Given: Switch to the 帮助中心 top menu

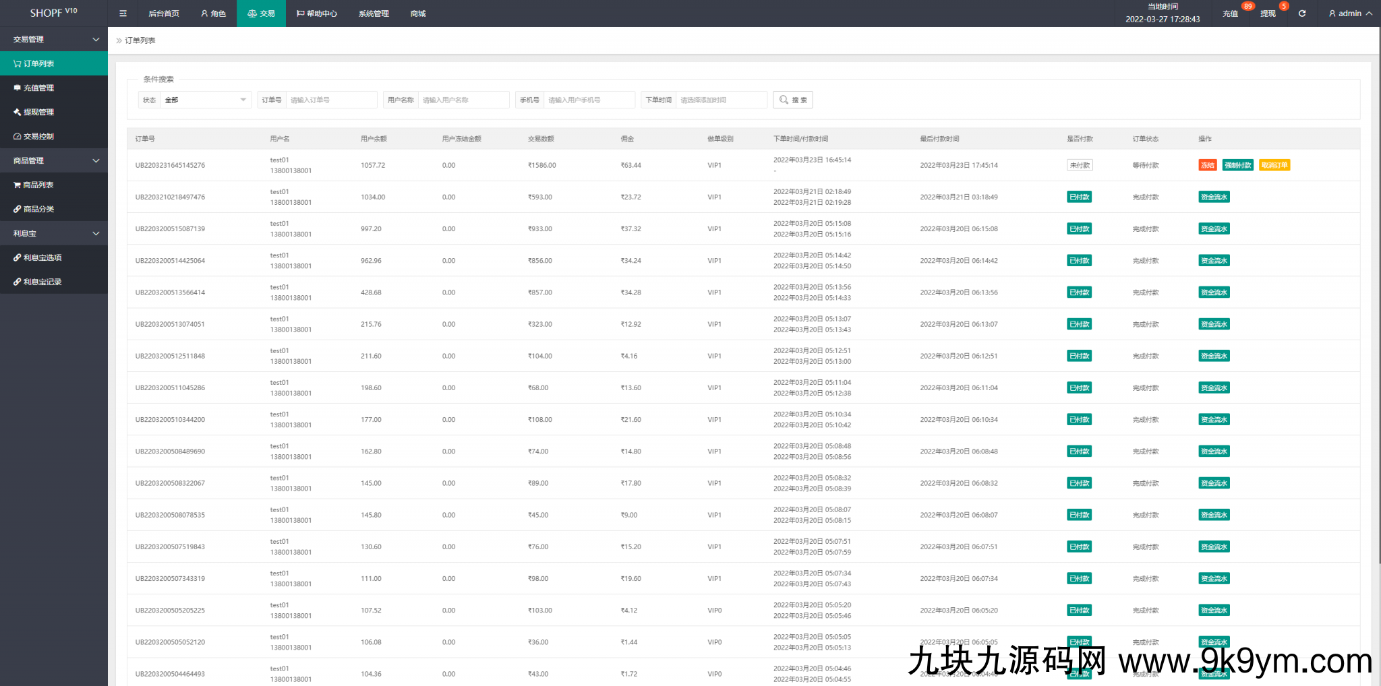Looking at the screenshot, I should 317,13.
